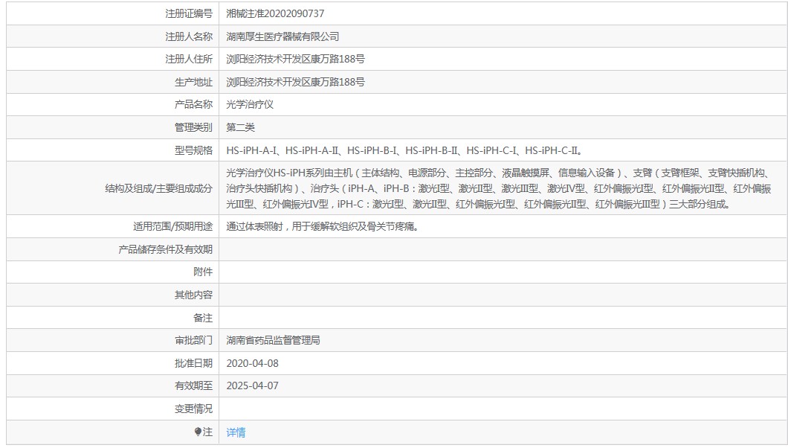Select approval department 湖南省药品监督管理局
788x448 pixels.
(273, 340)
